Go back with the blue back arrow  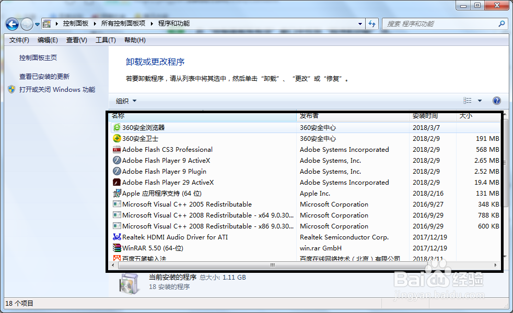tap(12, 24)
